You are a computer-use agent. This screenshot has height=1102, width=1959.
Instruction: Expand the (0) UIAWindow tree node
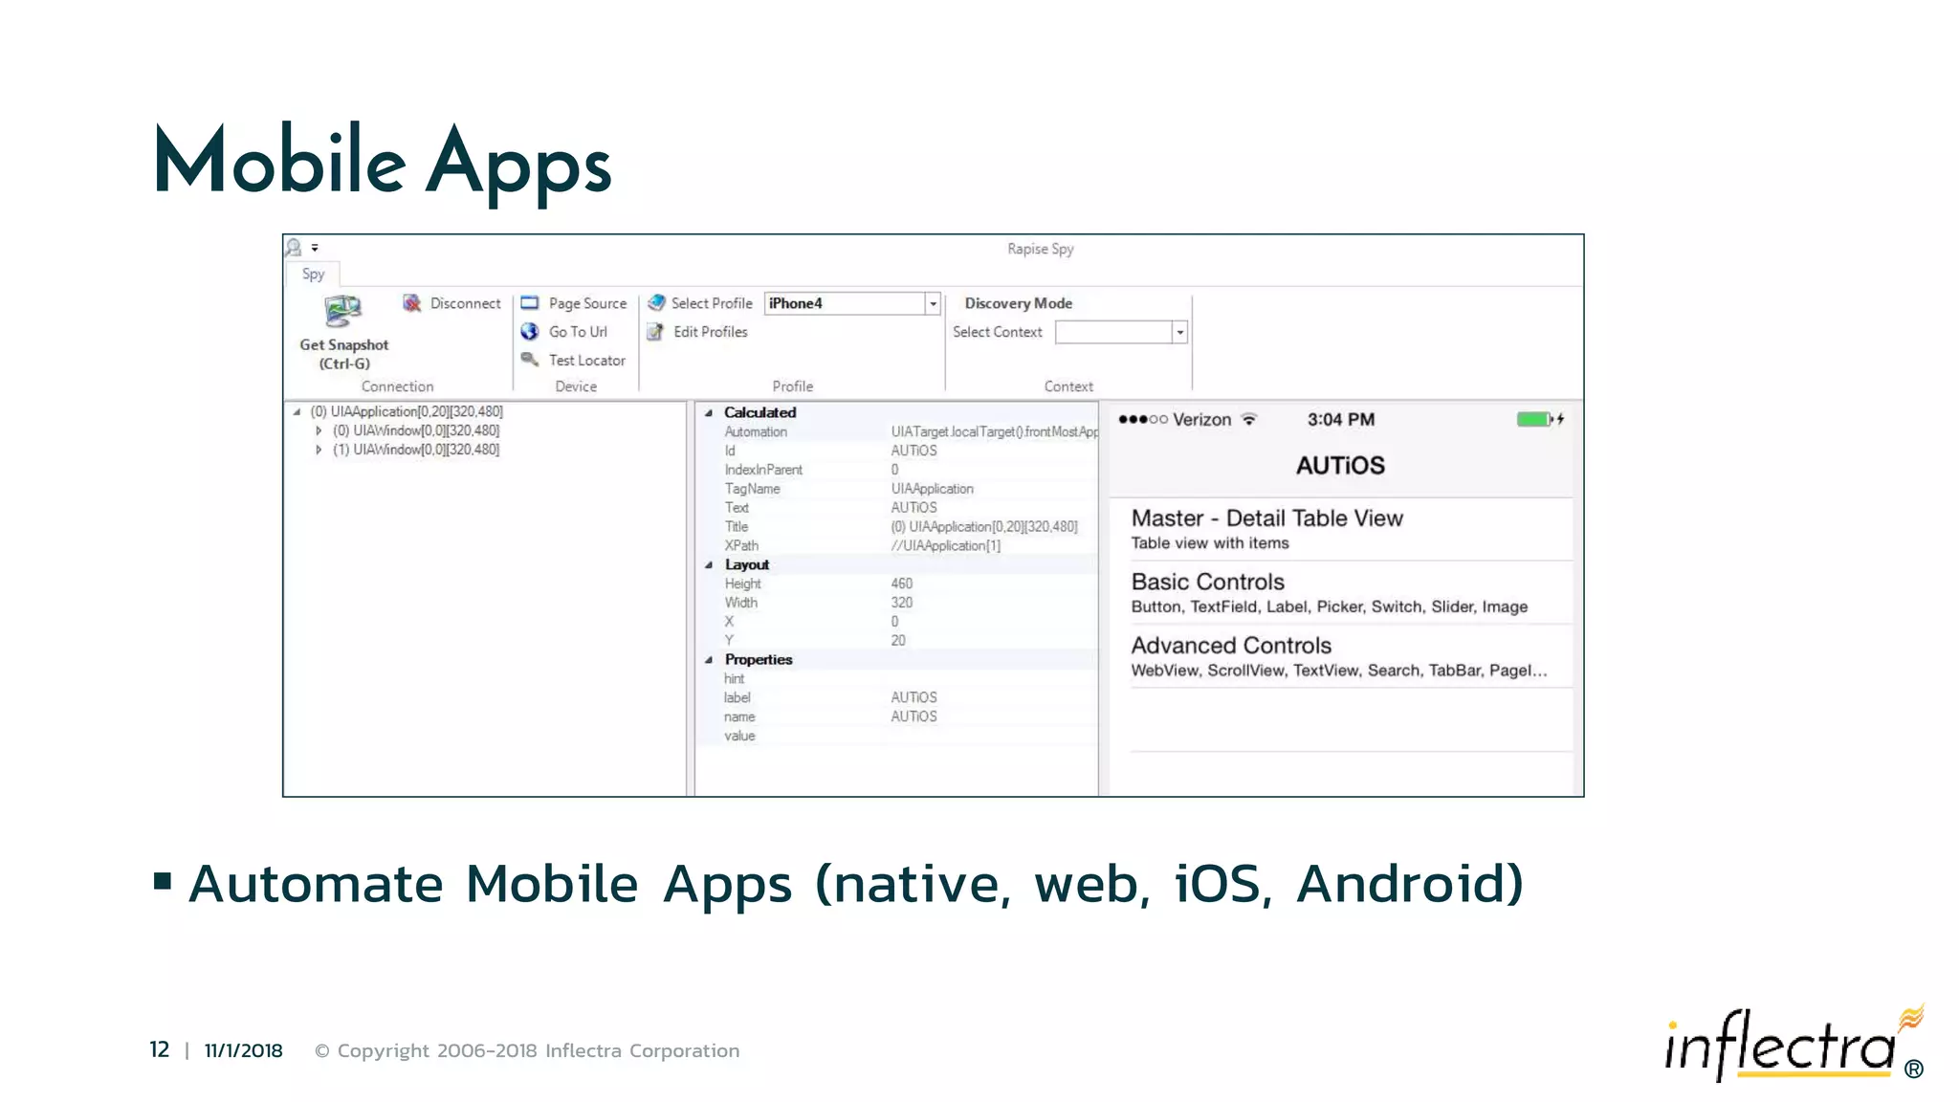pos(319,431)
